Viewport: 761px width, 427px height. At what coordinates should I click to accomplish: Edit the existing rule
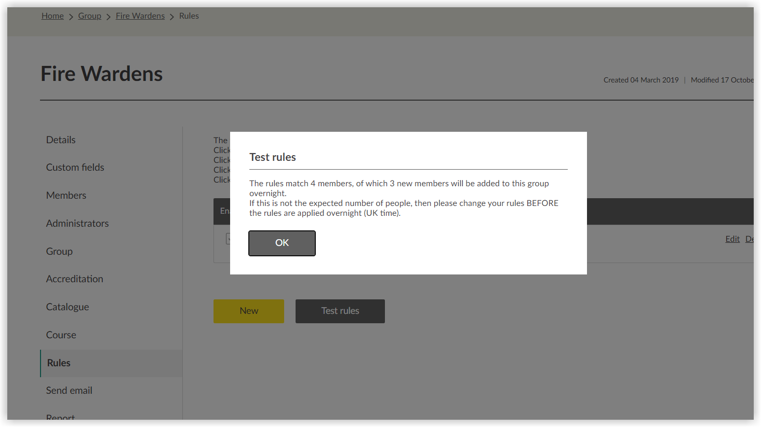pyautogui.click(x=732, y=239)
